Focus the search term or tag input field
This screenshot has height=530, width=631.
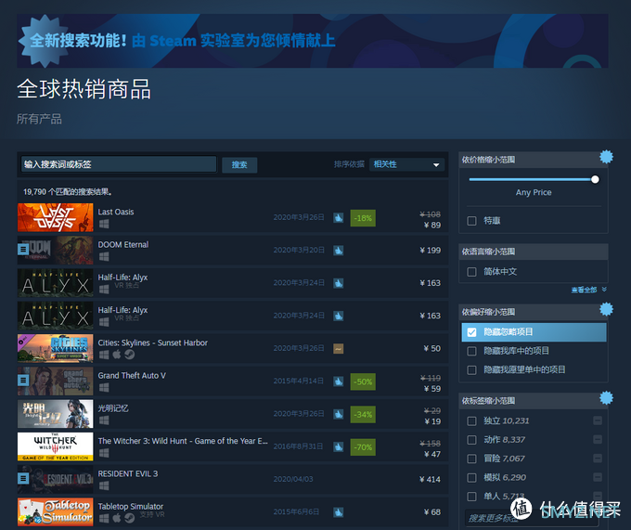coord(119,164)
